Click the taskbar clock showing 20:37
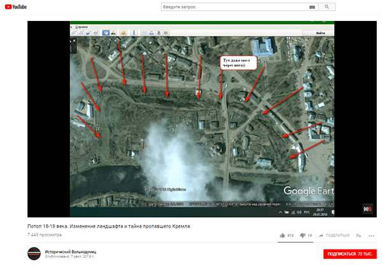This screenshot has width=382, height=265. 320,212
